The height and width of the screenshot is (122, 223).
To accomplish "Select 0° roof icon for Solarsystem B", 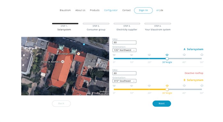I will point(114,86).
